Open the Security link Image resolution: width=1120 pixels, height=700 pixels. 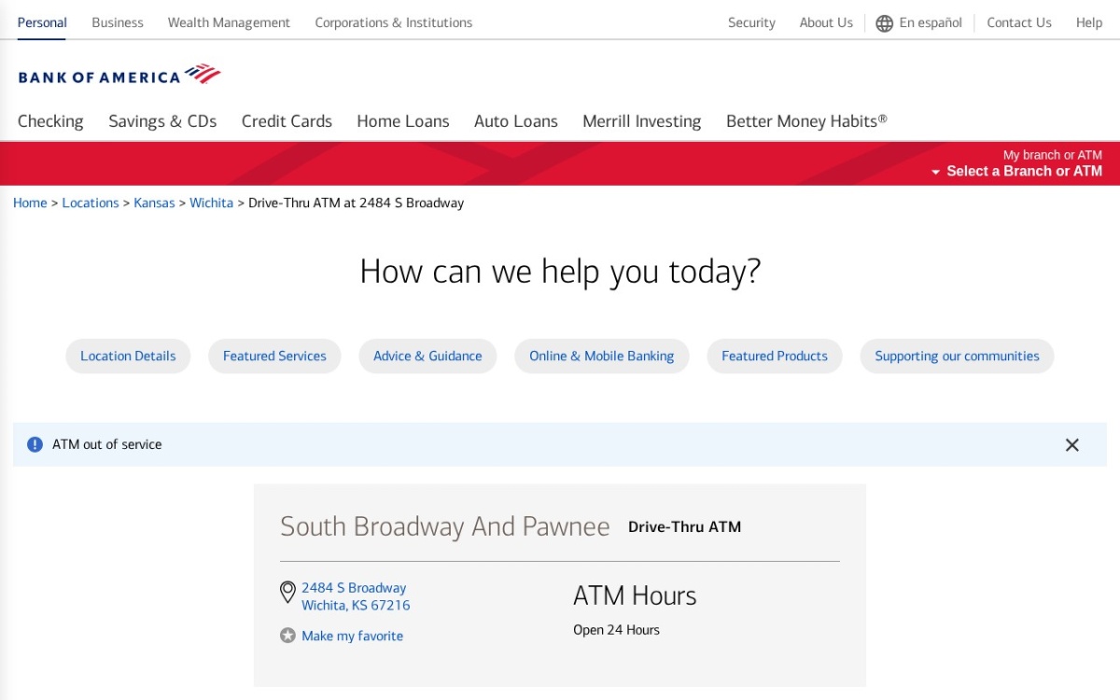[x=751, y=22]
